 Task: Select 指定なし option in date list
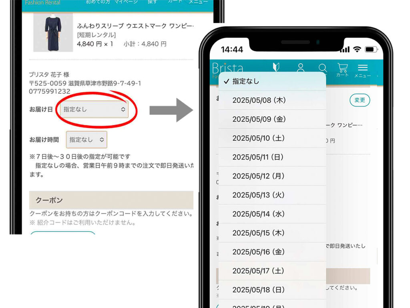[272, 81]
